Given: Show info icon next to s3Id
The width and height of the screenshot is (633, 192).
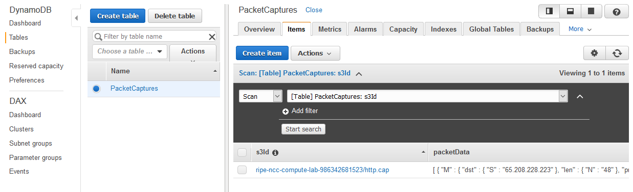Looking at the screenshot, I should pyautogui.click(x=275, y=152).
